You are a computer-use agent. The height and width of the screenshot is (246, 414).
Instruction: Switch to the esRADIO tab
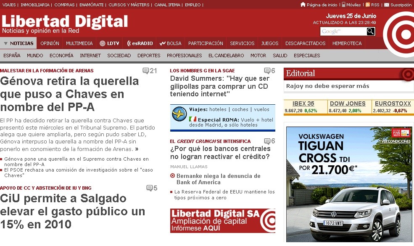(140, 43)
